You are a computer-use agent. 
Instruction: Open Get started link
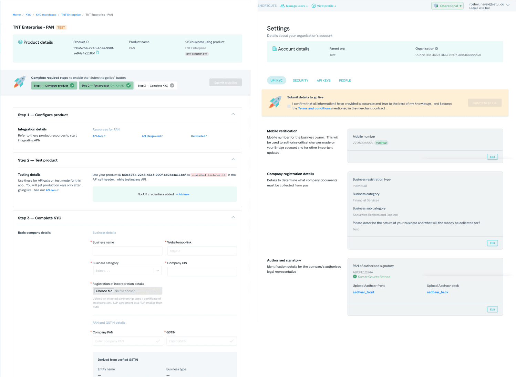(x=199, y=136)
